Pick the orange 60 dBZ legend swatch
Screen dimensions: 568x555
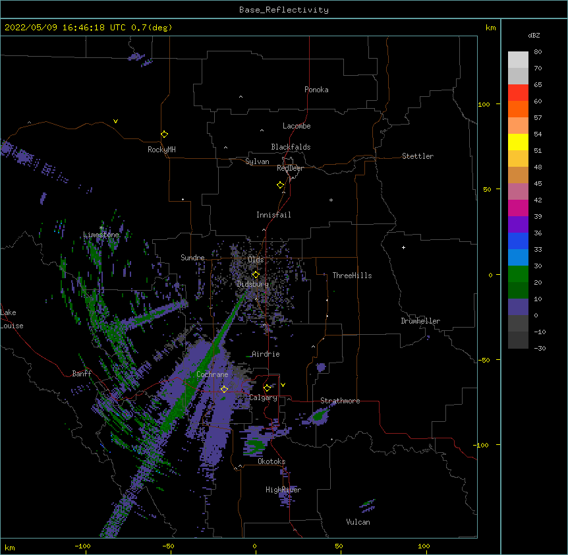pyautogui.click(x=518, y=109)
